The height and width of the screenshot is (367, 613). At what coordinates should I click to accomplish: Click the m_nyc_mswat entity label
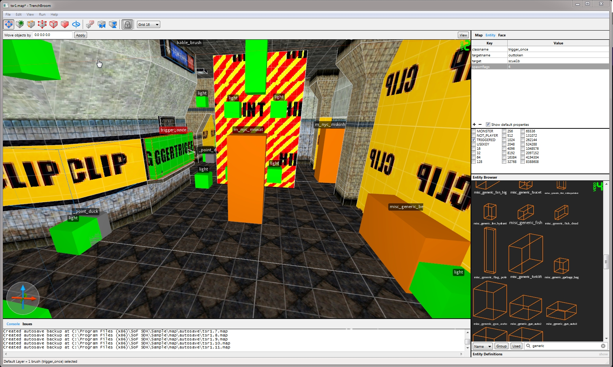[248, 129]
